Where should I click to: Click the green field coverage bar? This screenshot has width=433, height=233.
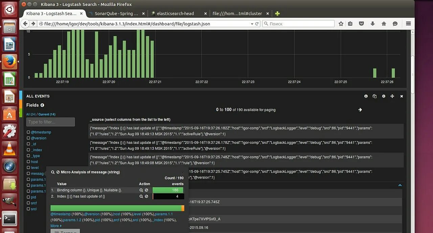[116, 208]
